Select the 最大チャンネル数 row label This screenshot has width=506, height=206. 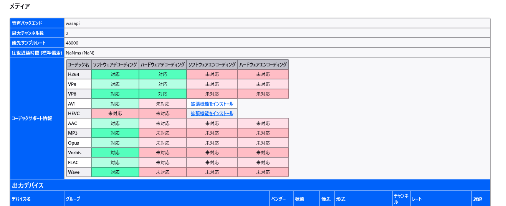tap(37, 33)
